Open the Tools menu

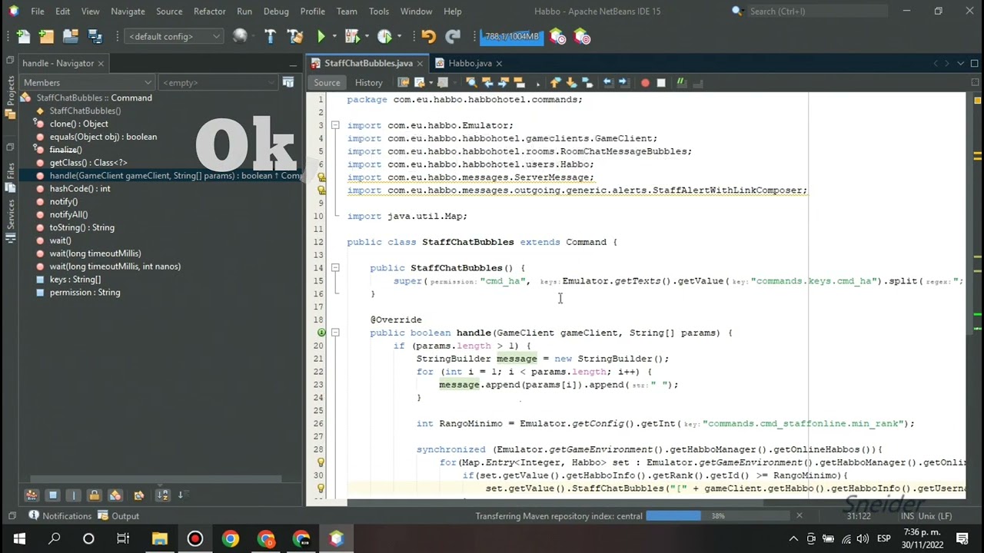378,12
